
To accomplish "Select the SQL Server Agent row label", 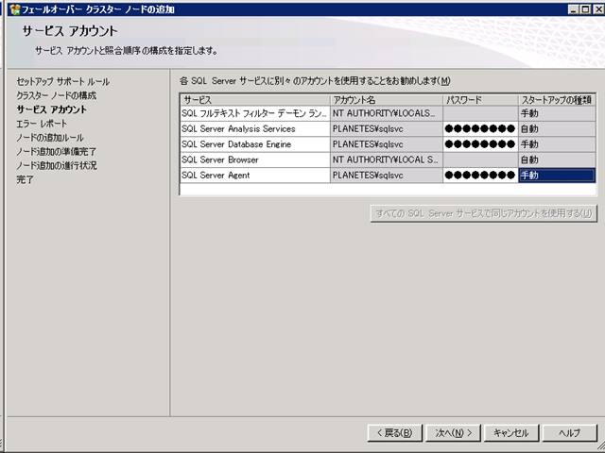I will 255,176.
